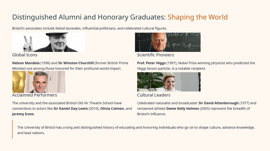Select the photo with chalkboard equations

(x=168, y=42)
